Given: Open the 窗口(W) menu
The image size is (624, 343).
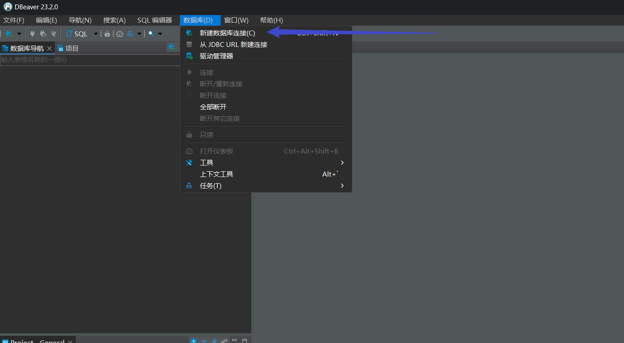Looking at the screenshot, I should 236,20.
